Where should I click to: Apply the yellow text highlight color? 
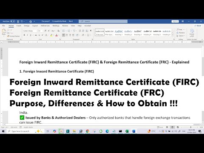point(51,35)
